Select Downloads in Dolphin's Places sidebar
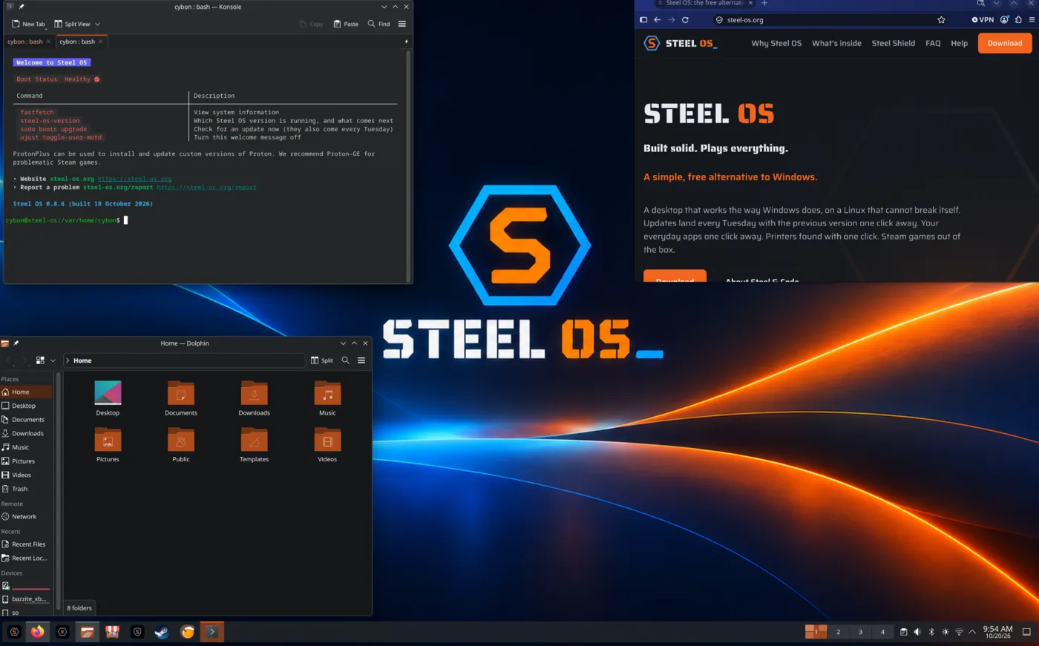 27,433
